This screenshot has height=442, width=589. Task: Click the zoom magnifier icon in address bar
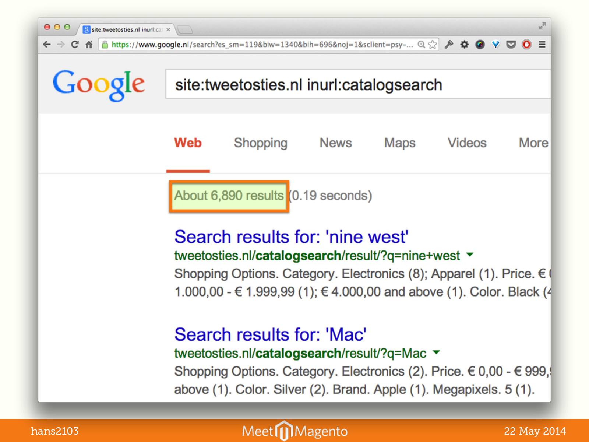click(422, 45)
